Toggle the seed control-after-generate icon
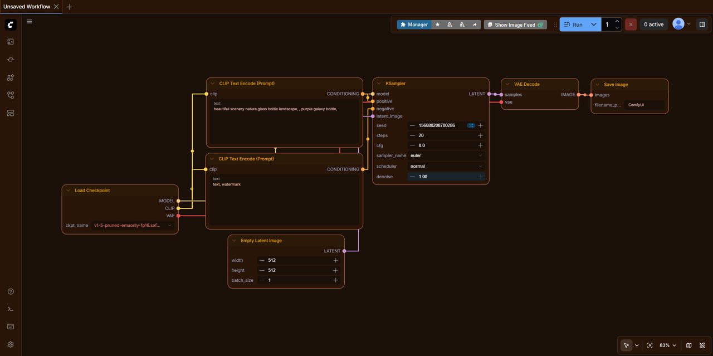The image size is (713, 356). coord(471,125)
